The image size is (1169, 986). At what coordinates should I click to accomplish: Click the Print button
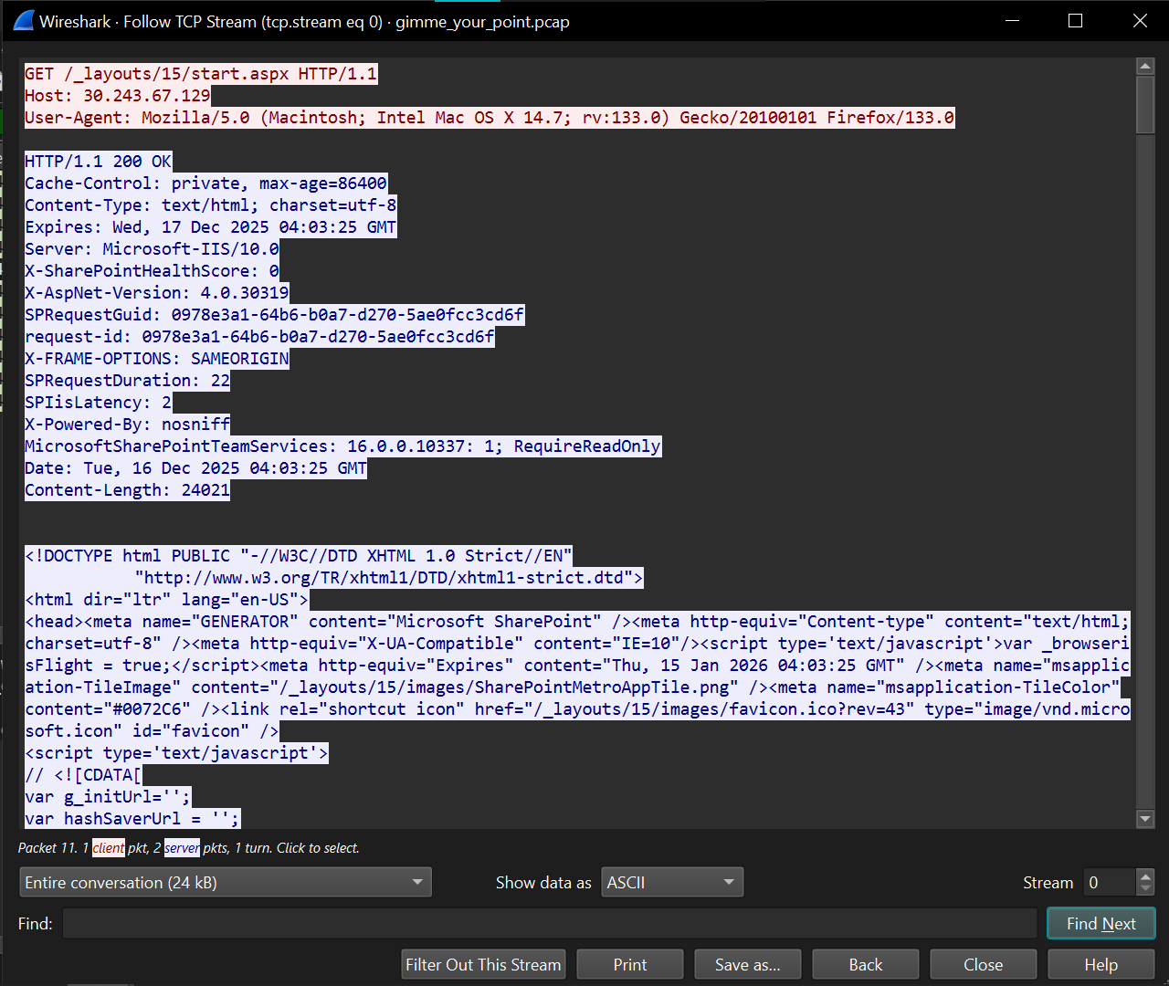click(629, 964)
